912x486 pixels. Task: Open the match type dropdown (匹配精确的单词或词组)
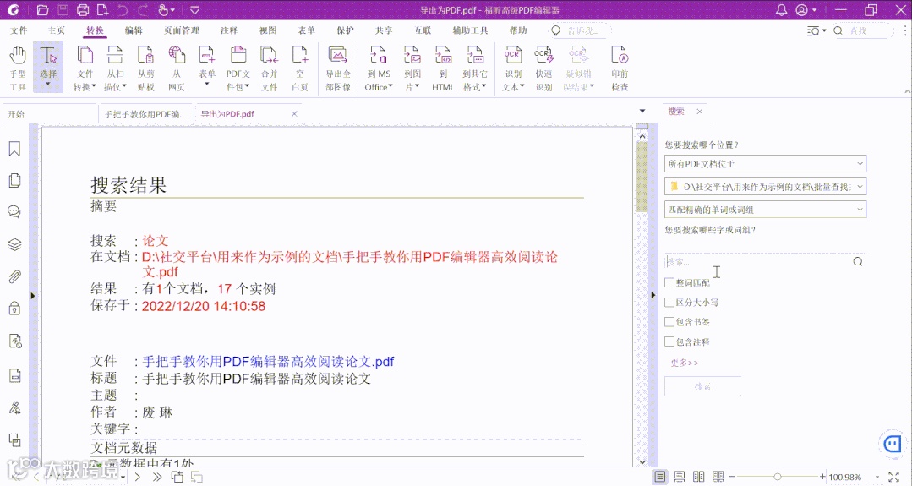click(x=766, y=210)
